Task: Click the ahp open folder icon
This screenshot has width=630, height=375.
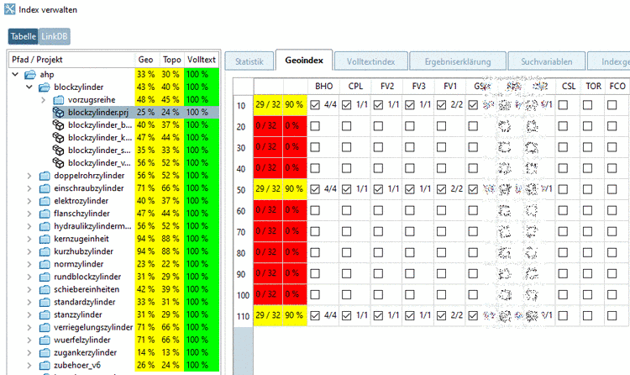Action: tap(30, 75)
